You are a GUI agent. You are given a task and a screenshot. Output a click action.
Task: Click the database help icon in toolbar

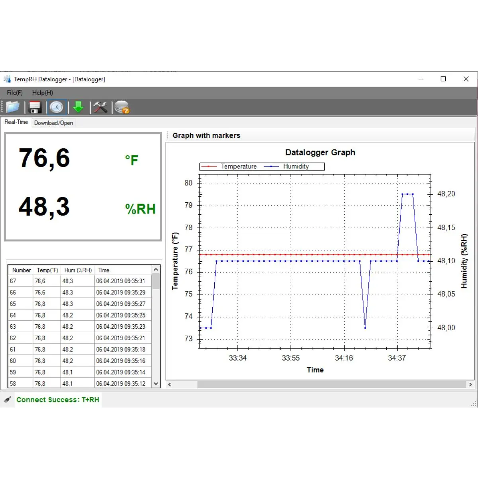tap(122, 108)
